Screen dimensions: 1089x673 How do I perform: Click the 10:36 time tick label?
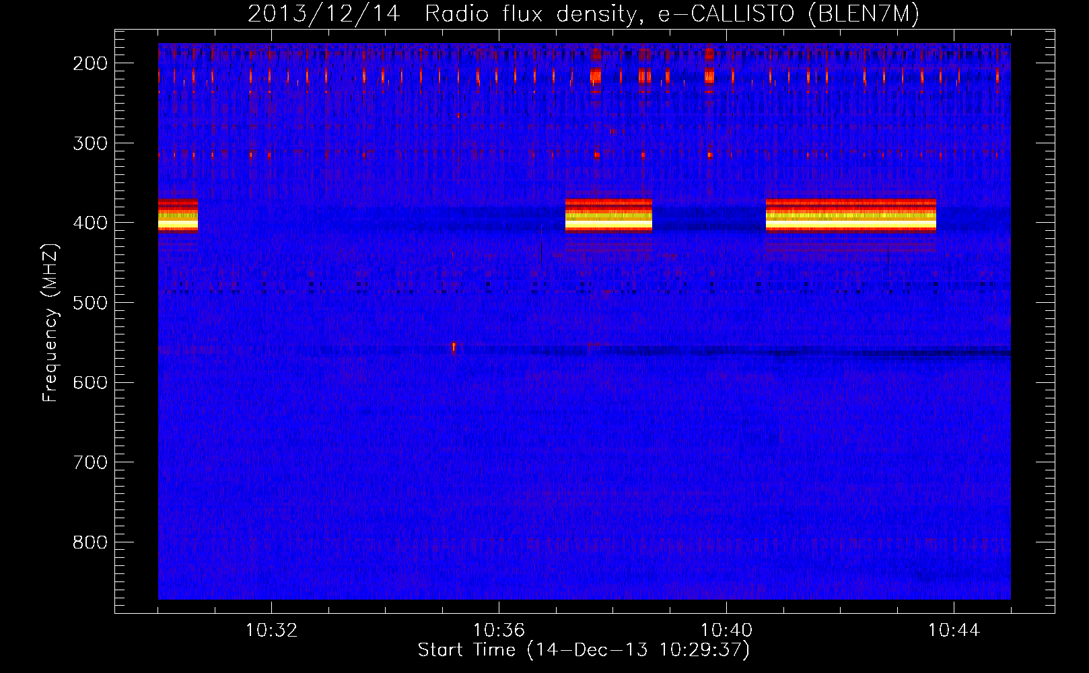tap(499, 631)
